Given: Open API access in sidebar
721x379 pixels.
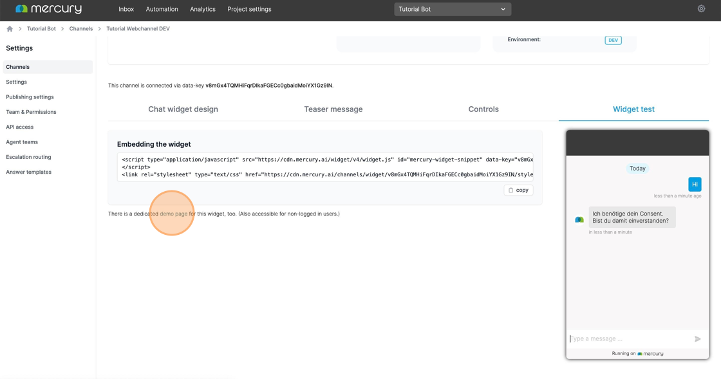Looking at the screenshot, I should tap(20, 127).
